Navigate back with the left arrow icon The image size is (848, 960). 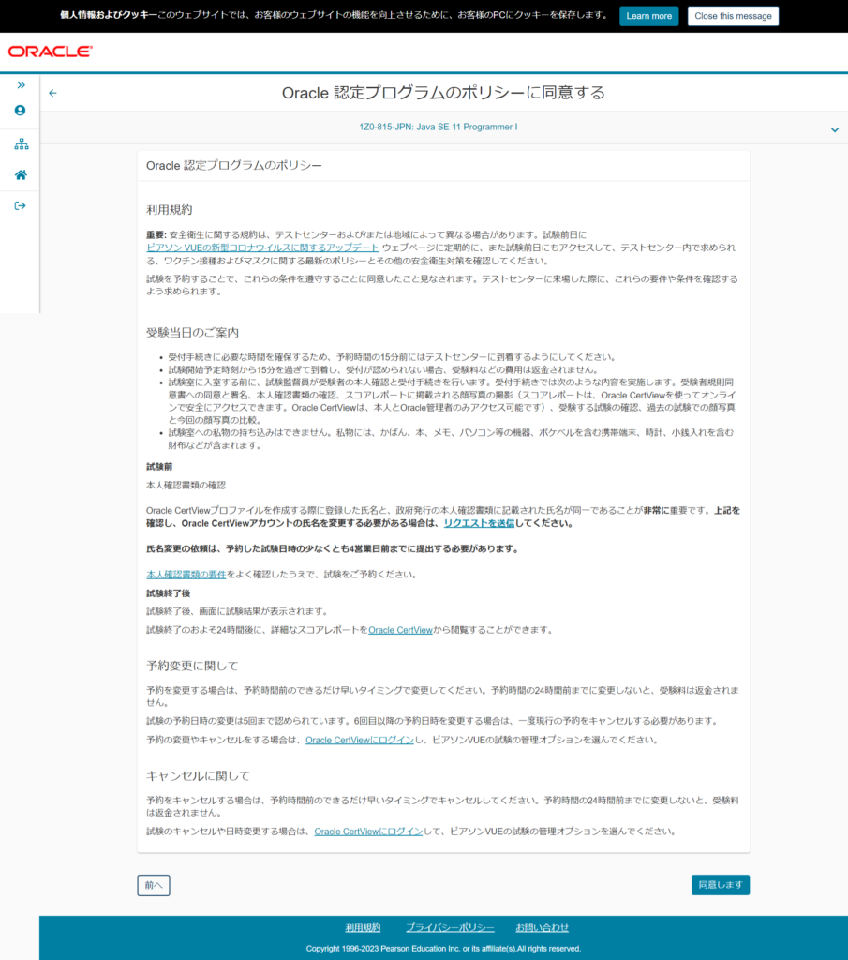coord(52,93)
